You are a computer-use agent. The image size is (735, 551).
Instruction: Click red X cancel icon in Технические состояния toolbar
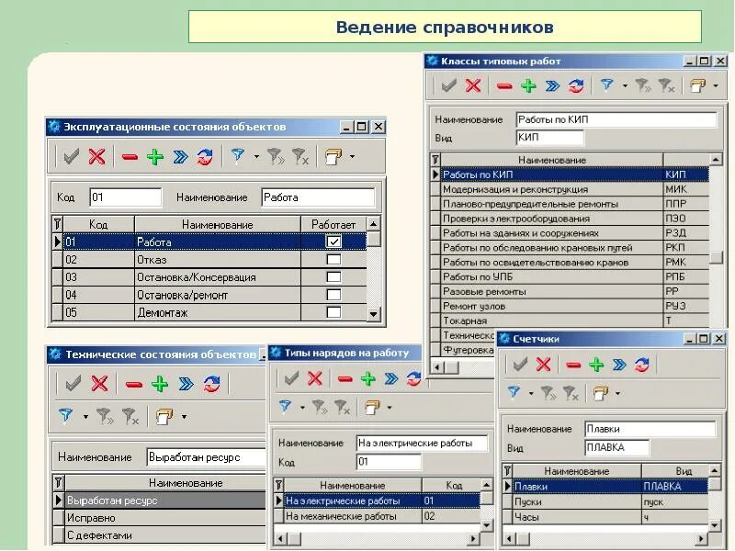(99, 384)
